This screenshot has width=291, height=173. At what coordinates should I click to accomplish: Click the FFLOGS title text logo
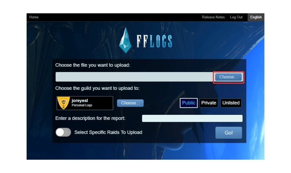(x=154, y=41)
